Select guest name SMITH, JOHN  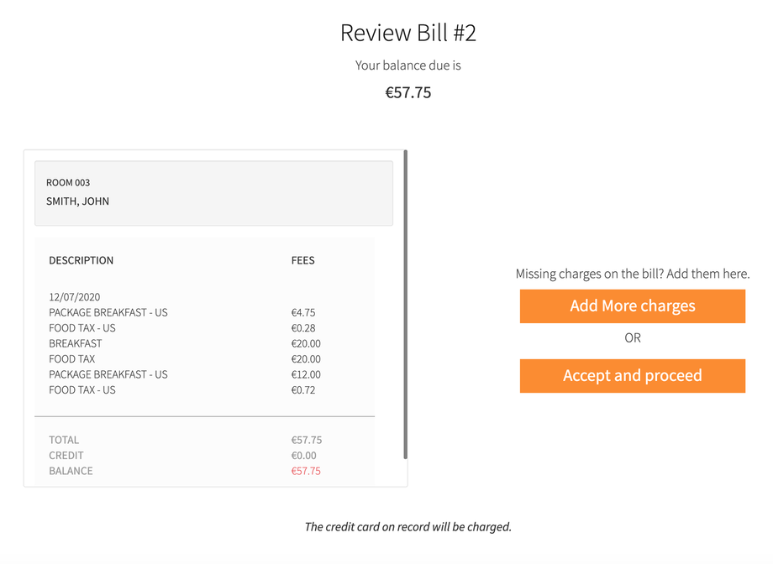click(x=78, y=201)
